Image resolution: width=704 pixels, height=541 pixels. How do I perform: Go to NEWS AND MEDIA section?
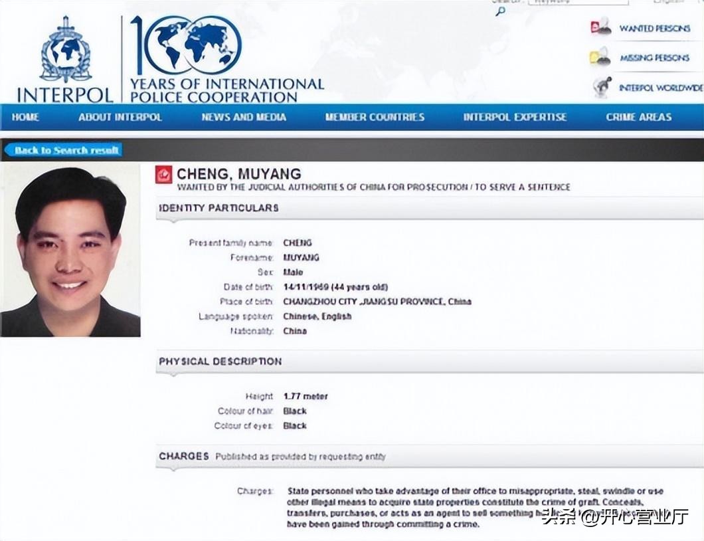coord(244,117)
